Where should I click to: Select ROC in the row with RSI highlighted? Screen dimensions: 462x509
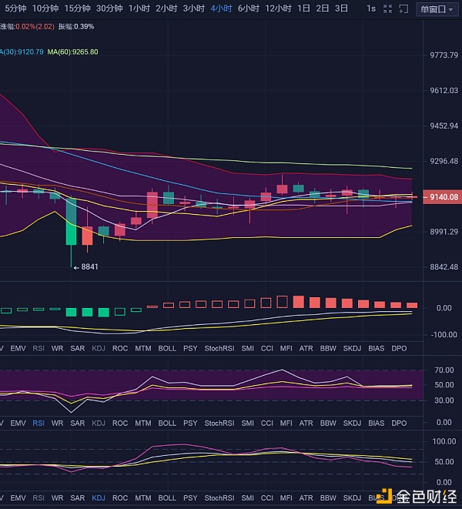120,423
